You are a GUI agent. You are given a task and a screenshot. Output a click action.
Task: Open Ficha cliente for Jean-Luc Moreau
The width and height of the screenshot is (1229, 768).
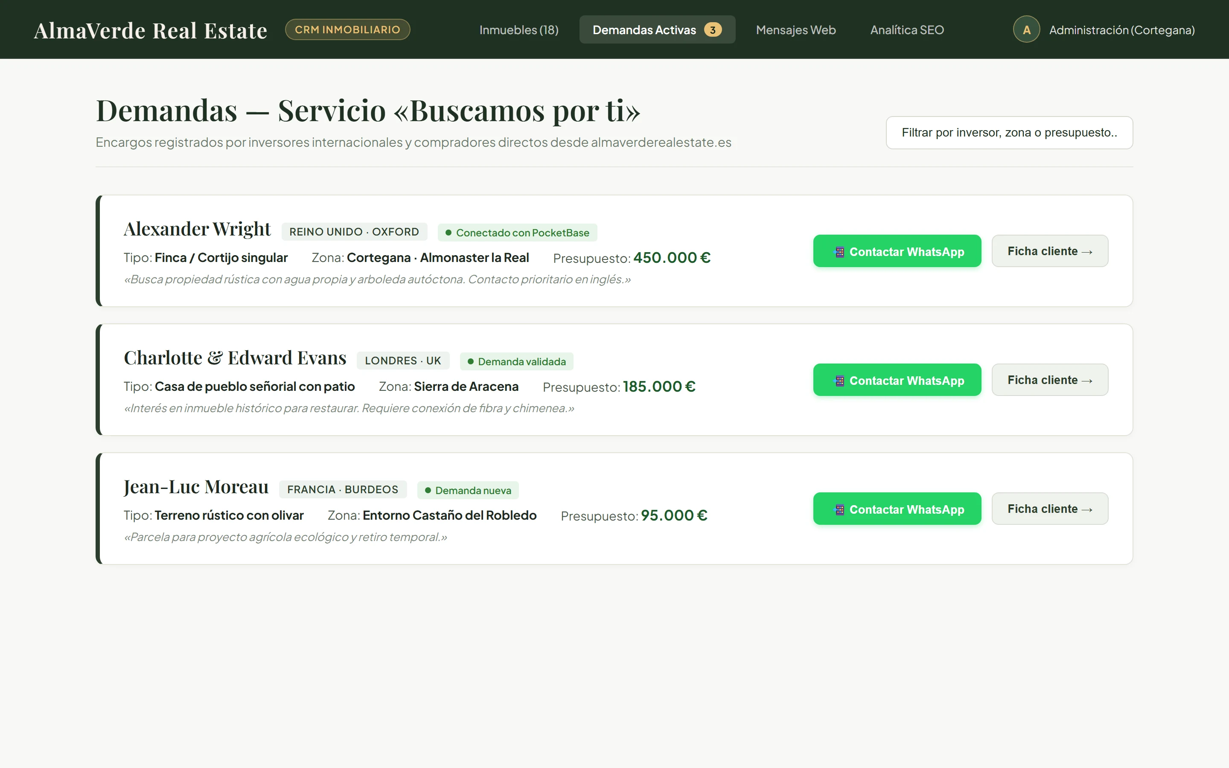point(1050,509)
